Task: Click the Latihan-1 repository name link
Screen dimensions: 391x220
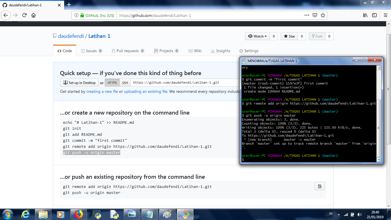Action: 99,36
